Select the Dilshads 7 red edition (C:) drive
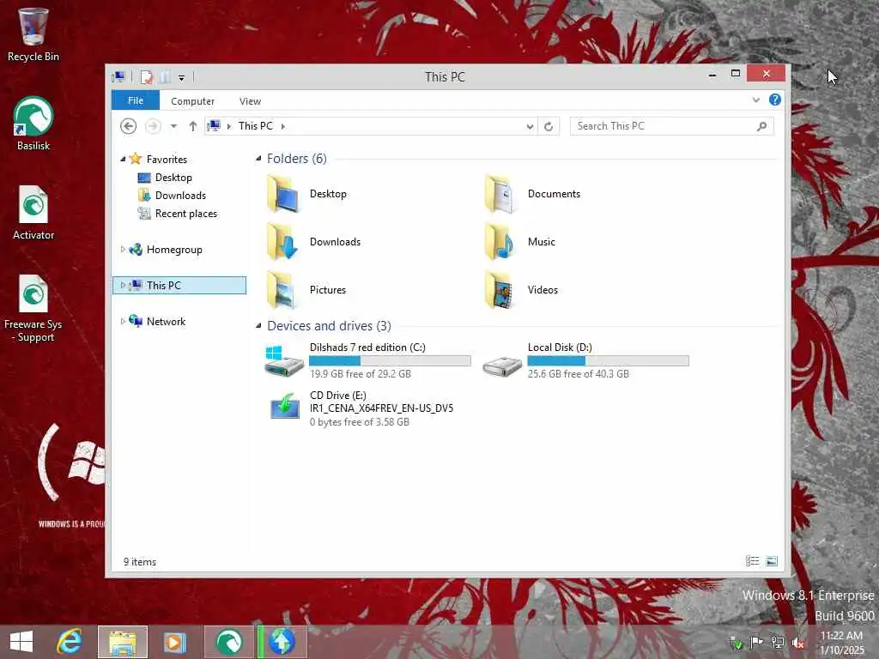This screenshot has height=659, width=879. (x=367, y=360)
